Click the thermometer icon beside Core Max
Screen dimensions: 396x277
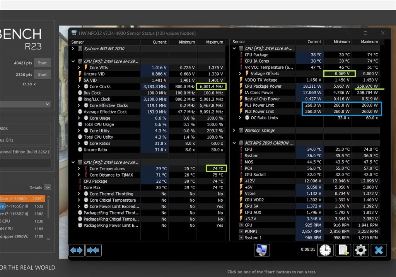80,187
